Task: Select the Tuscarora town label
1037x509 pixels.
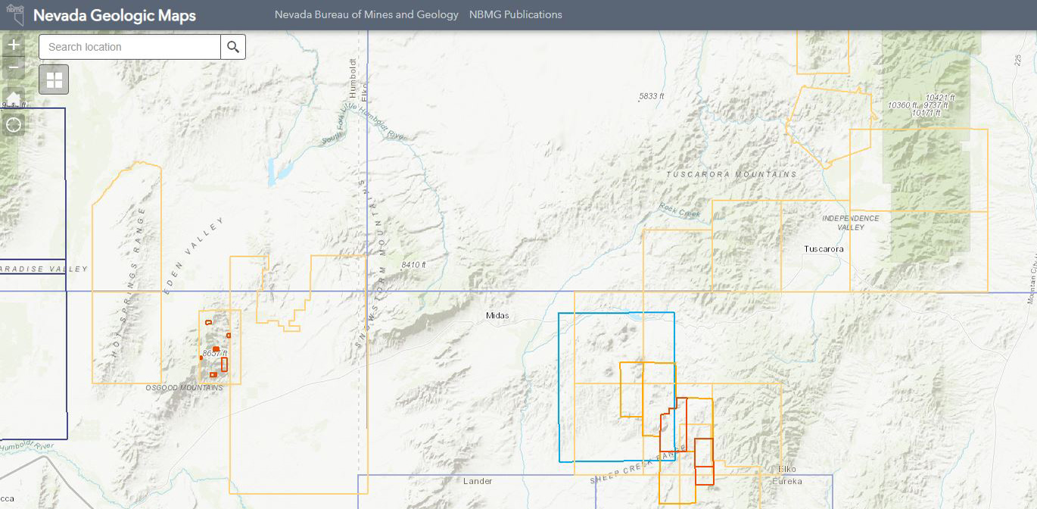Action: (824, 248)
